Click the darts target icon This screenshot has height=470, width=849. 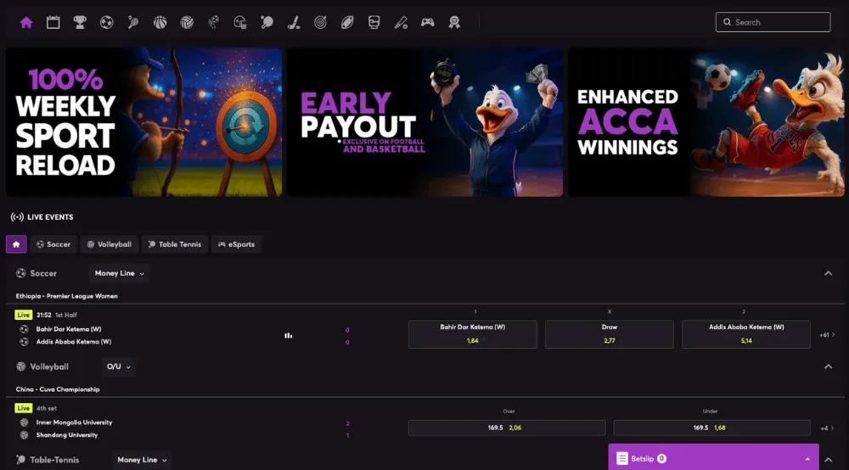pyautogui.click(x=320, y=22)
